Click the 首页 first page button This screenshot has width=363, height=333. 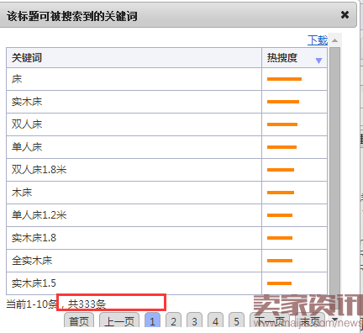pos(79,321)
